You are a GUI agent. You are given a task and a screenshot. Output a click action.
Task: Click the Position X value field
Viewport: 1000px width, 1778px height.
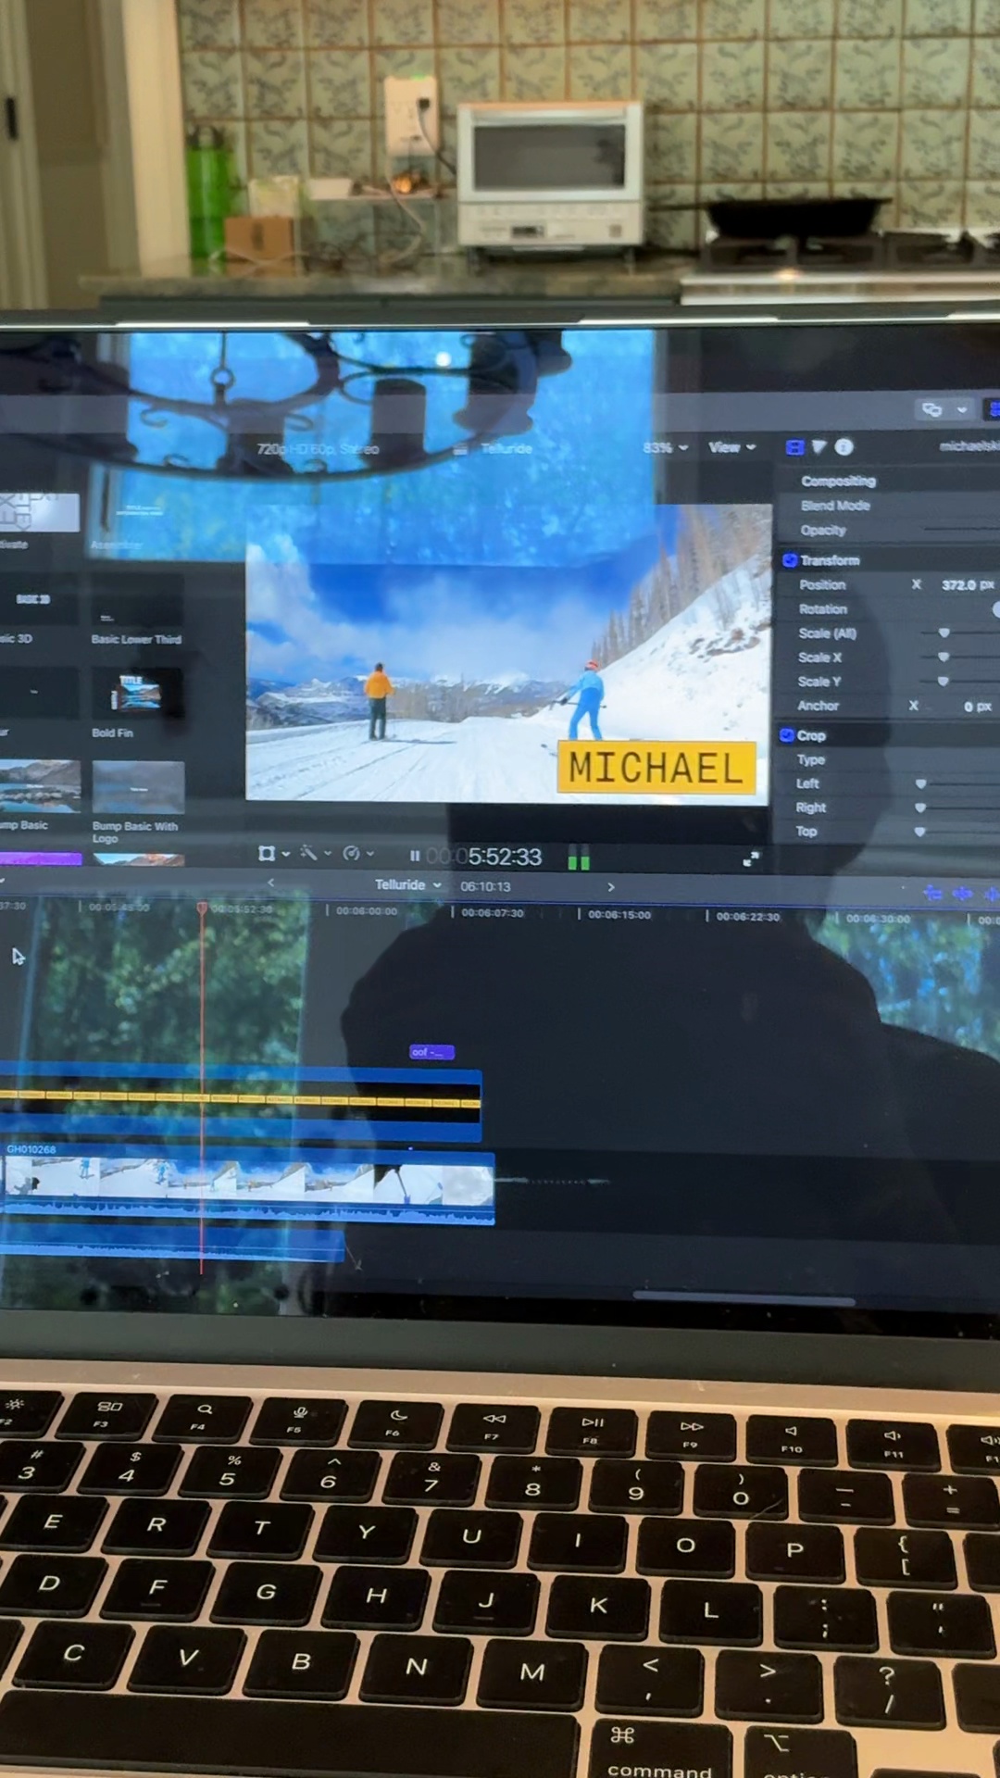coord(968,585)
